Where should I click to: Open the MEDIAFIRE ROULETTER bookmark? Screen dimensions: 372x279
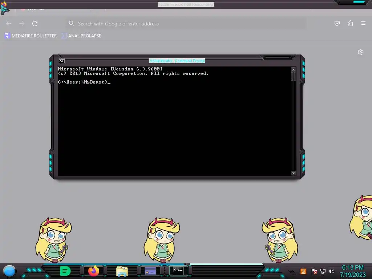click(x=31, y=36)
